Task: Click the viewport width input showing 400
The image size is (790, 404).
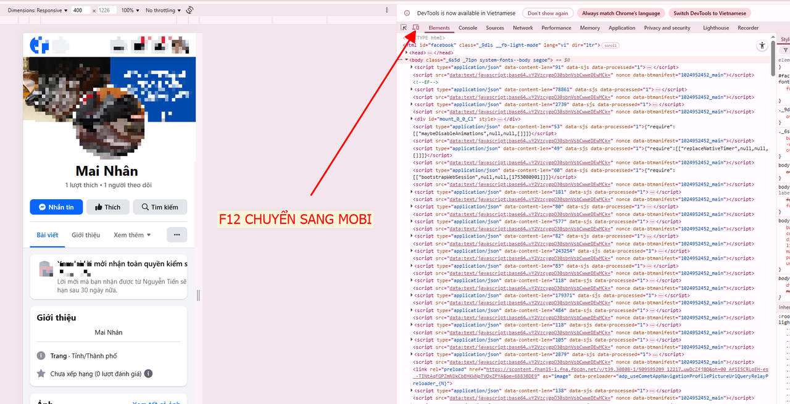Action: 81,10
